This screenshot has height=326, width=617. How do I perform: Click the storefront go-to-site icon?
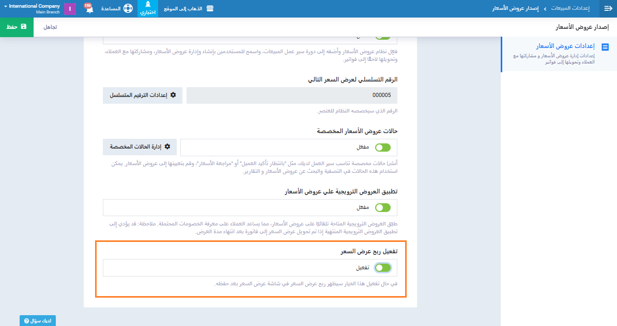[210, 9]
